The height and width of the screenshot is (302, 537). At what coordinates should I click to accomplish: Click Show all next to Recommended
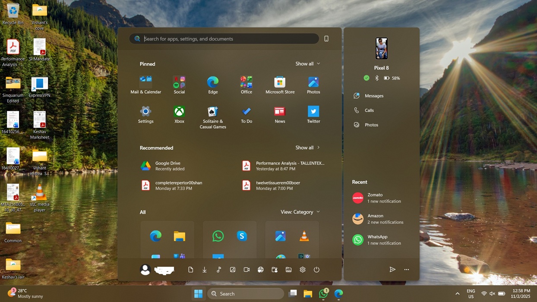coord(307,148)
